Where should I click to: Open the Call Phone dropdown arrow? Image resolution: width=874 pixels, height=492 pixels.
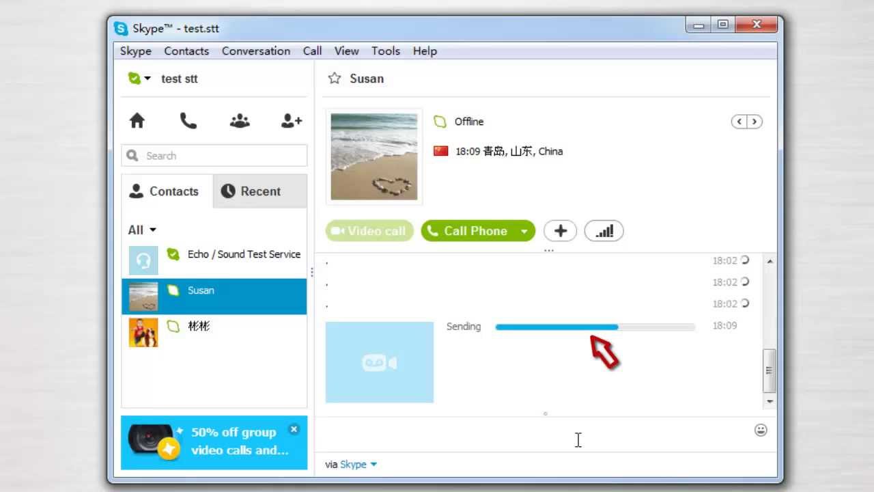click(524, 231)
